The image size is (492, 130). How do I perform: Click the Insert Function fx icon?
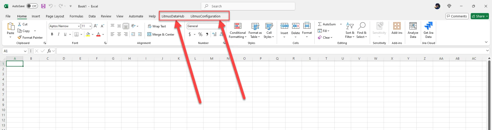(49, 51)
